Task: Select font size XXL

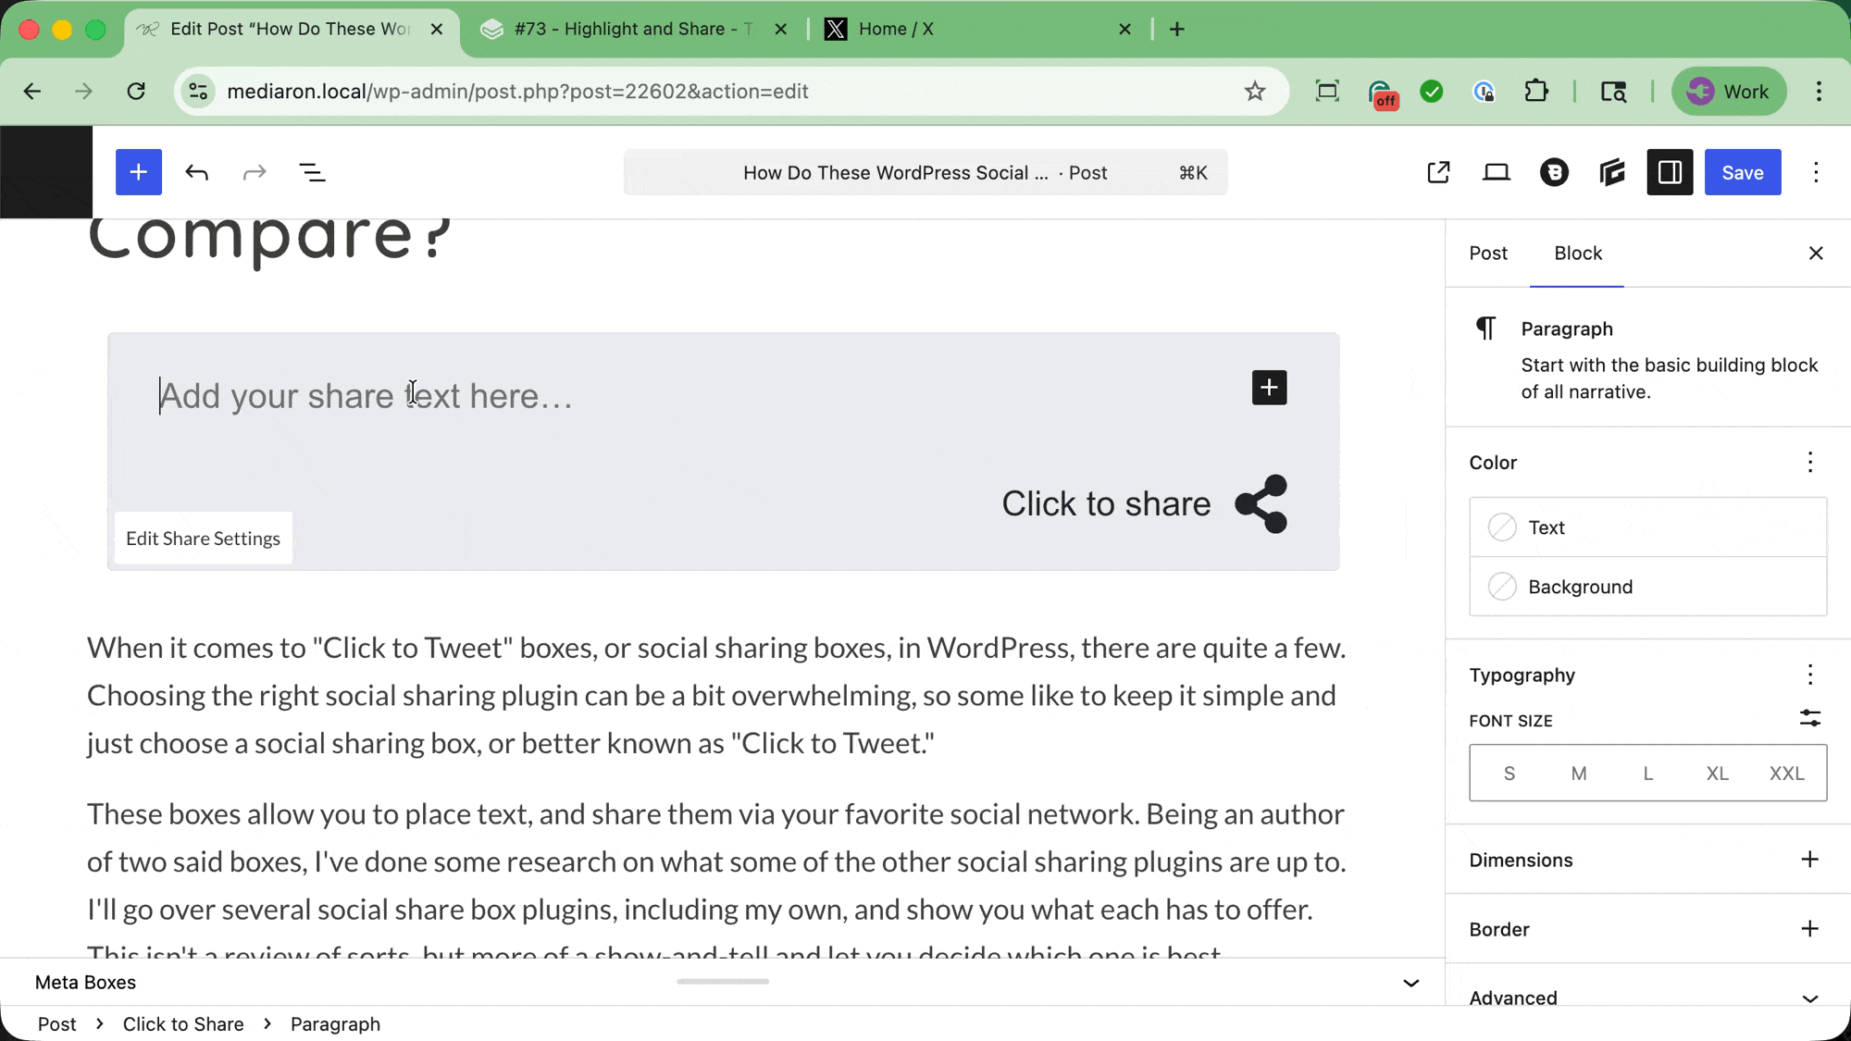Action: pos(1787,774)
